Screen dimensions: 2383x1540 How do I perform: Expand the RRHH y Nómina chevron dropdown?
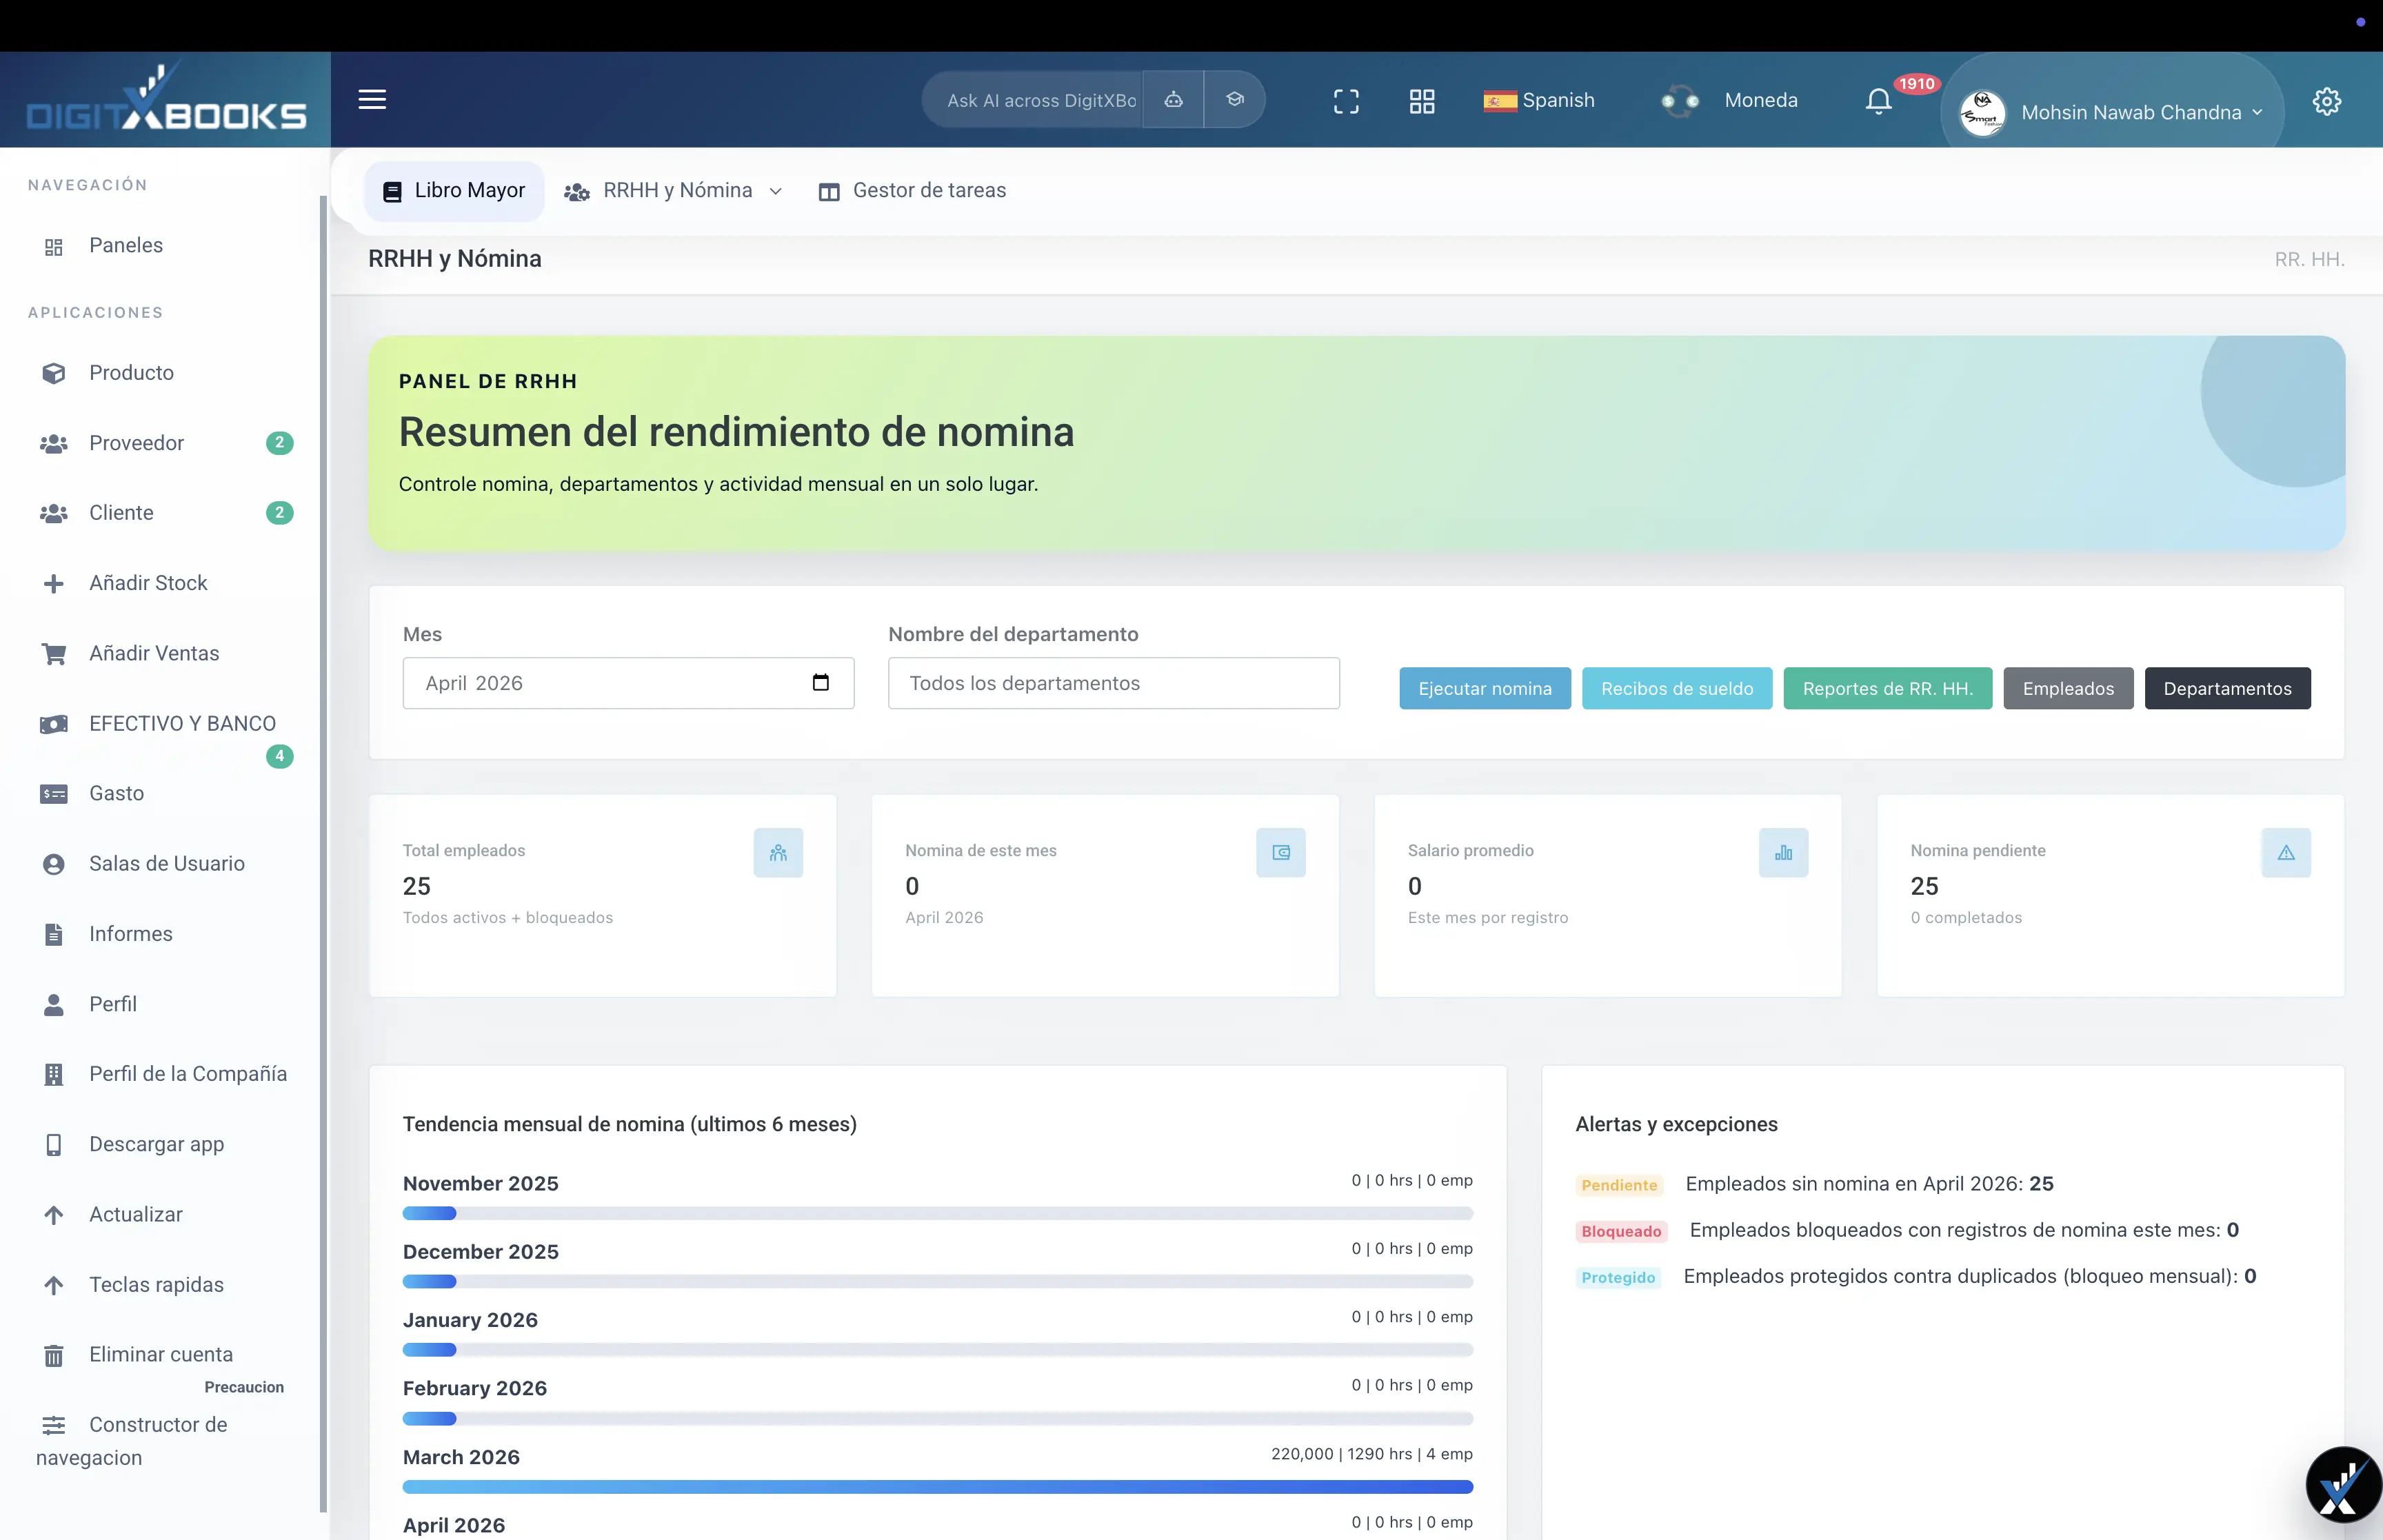coord(775,190)
